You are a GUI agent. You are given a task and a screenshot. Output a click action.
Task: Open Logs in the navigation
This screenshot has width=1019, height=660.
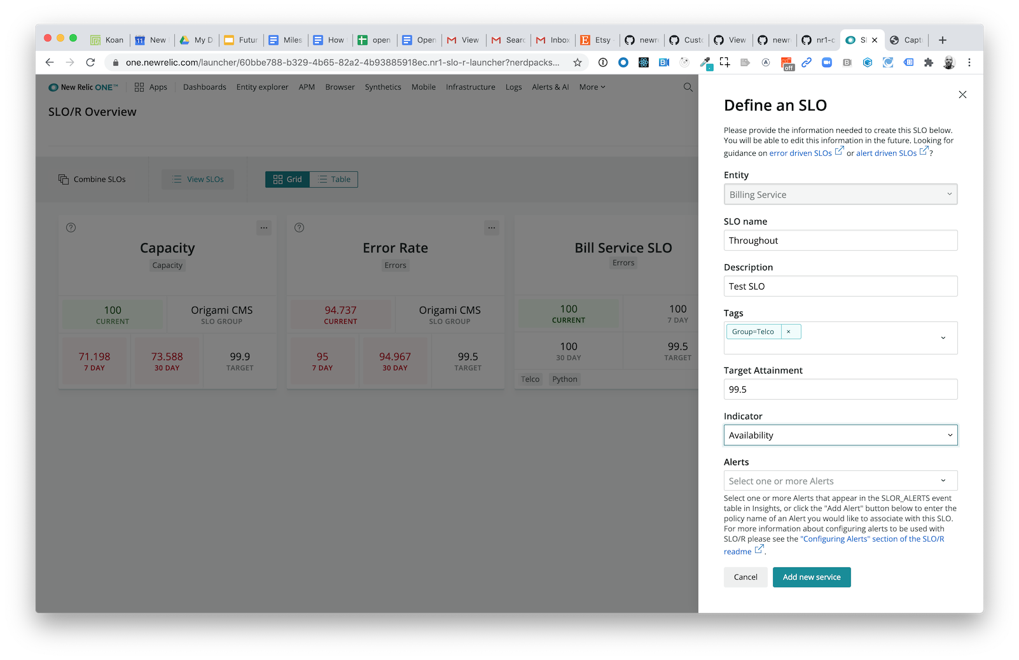(x=513, y=87)
